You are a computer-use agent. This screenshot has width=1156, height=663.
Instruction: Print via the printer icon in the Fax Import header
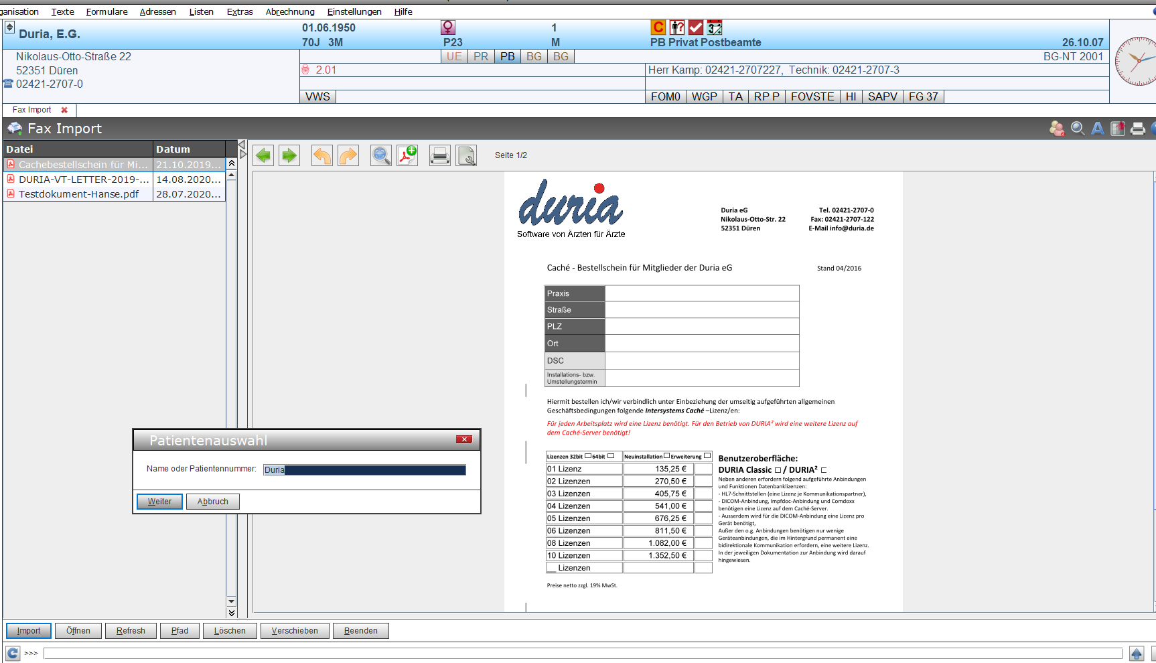pyautogui.click(x=1137, y=129)
